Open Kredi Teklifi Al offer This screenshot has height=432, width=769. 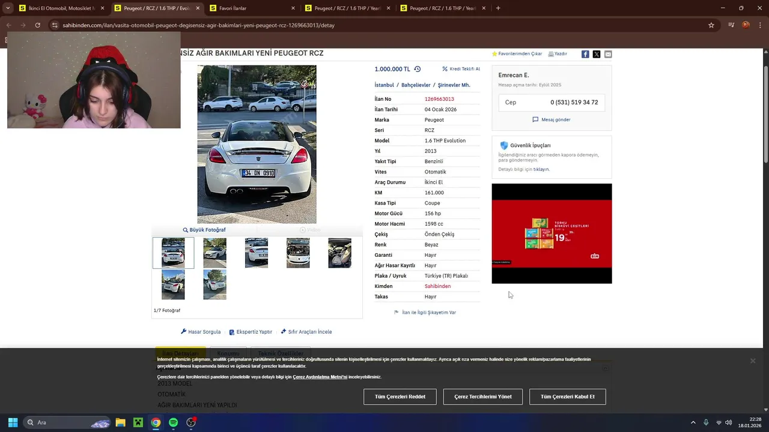461,69
